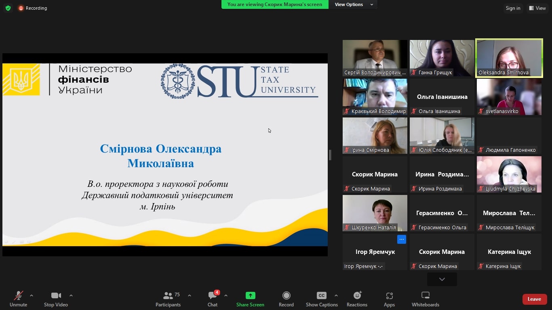This screenshot has height=310, width=552.
Task: Click the green Share Screen button
Action: (x=251, y=299)
